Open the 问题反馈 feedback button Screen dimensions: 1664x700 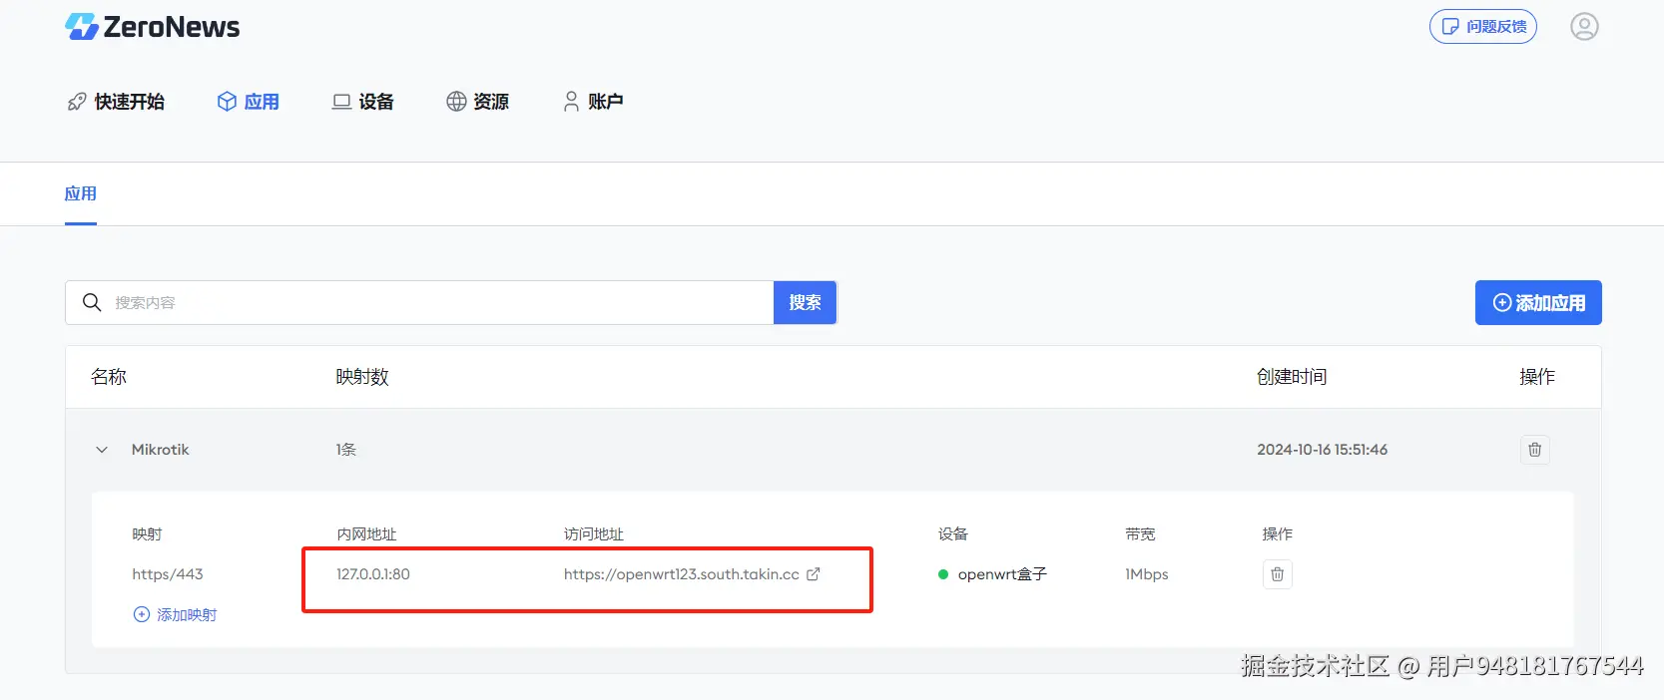[x=1482, y=27]
